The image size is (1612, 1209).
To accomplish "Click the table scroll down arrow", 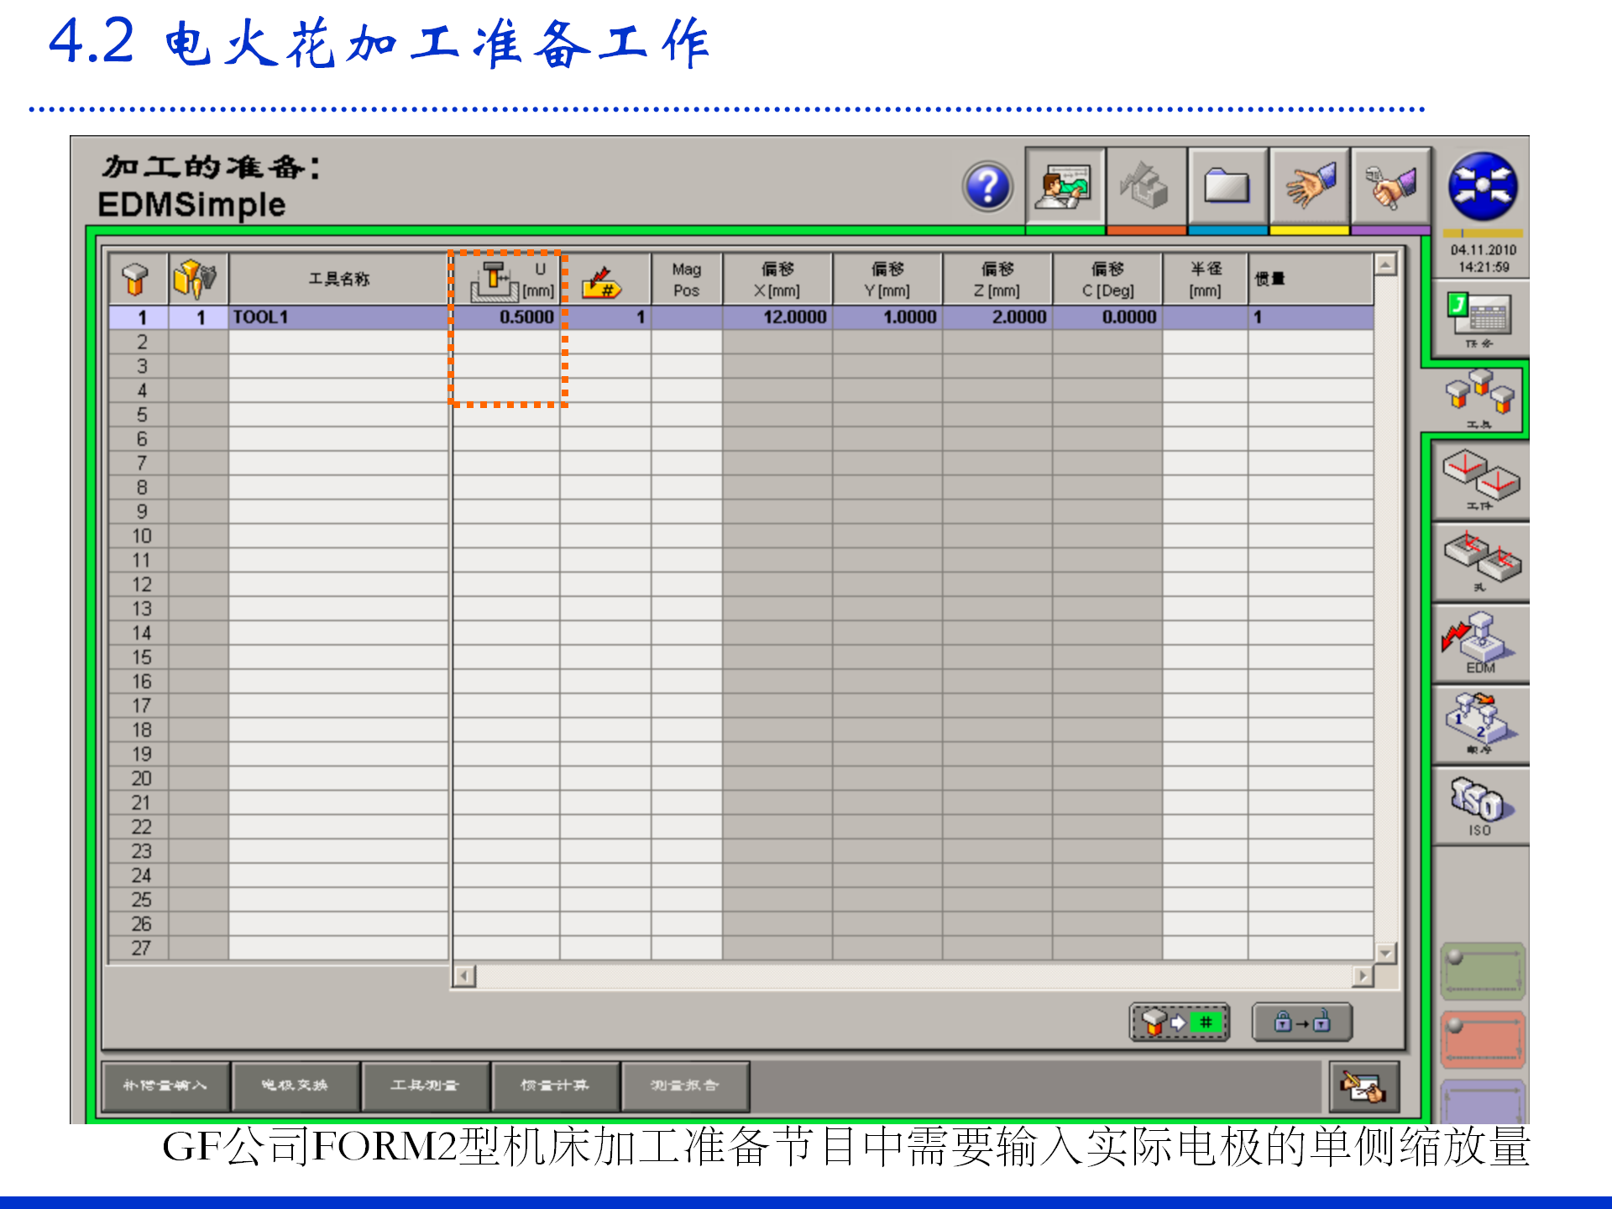I will (x=1385, y=952).
